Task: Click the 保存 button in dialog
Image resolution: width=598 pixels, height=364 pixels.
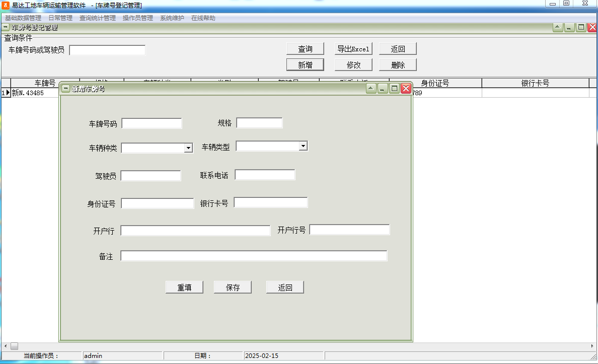Action: click(x=233, y=286)
